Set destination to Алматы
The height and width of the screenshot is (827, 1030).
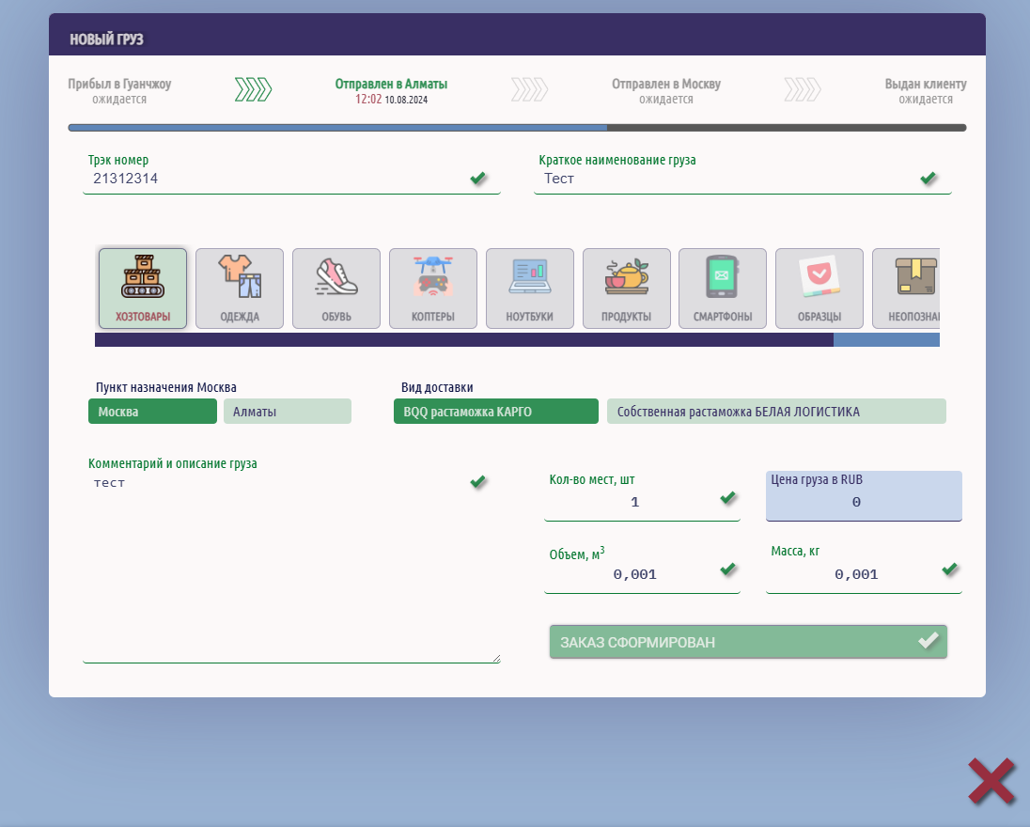coord(287,412)
